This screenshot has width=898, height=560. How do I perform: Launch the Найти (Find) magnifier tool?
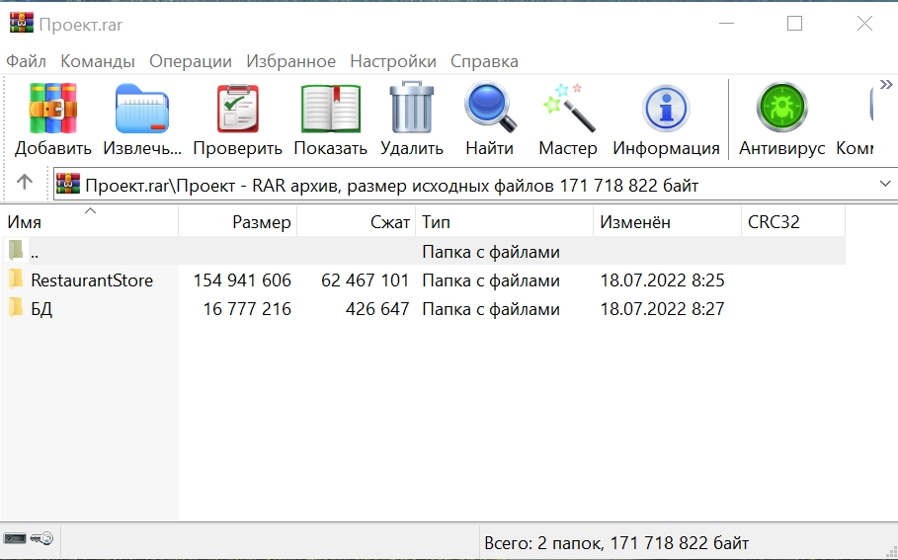click(x=490, y=109)
